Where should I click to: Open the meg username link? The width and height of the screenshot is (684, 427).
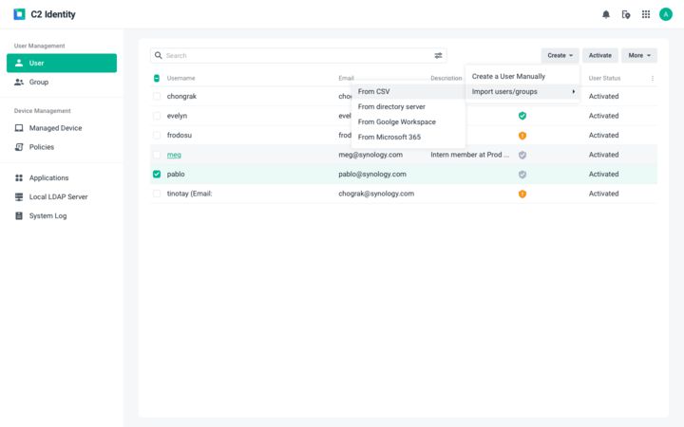pyautogui.click(x=174, y=155)
